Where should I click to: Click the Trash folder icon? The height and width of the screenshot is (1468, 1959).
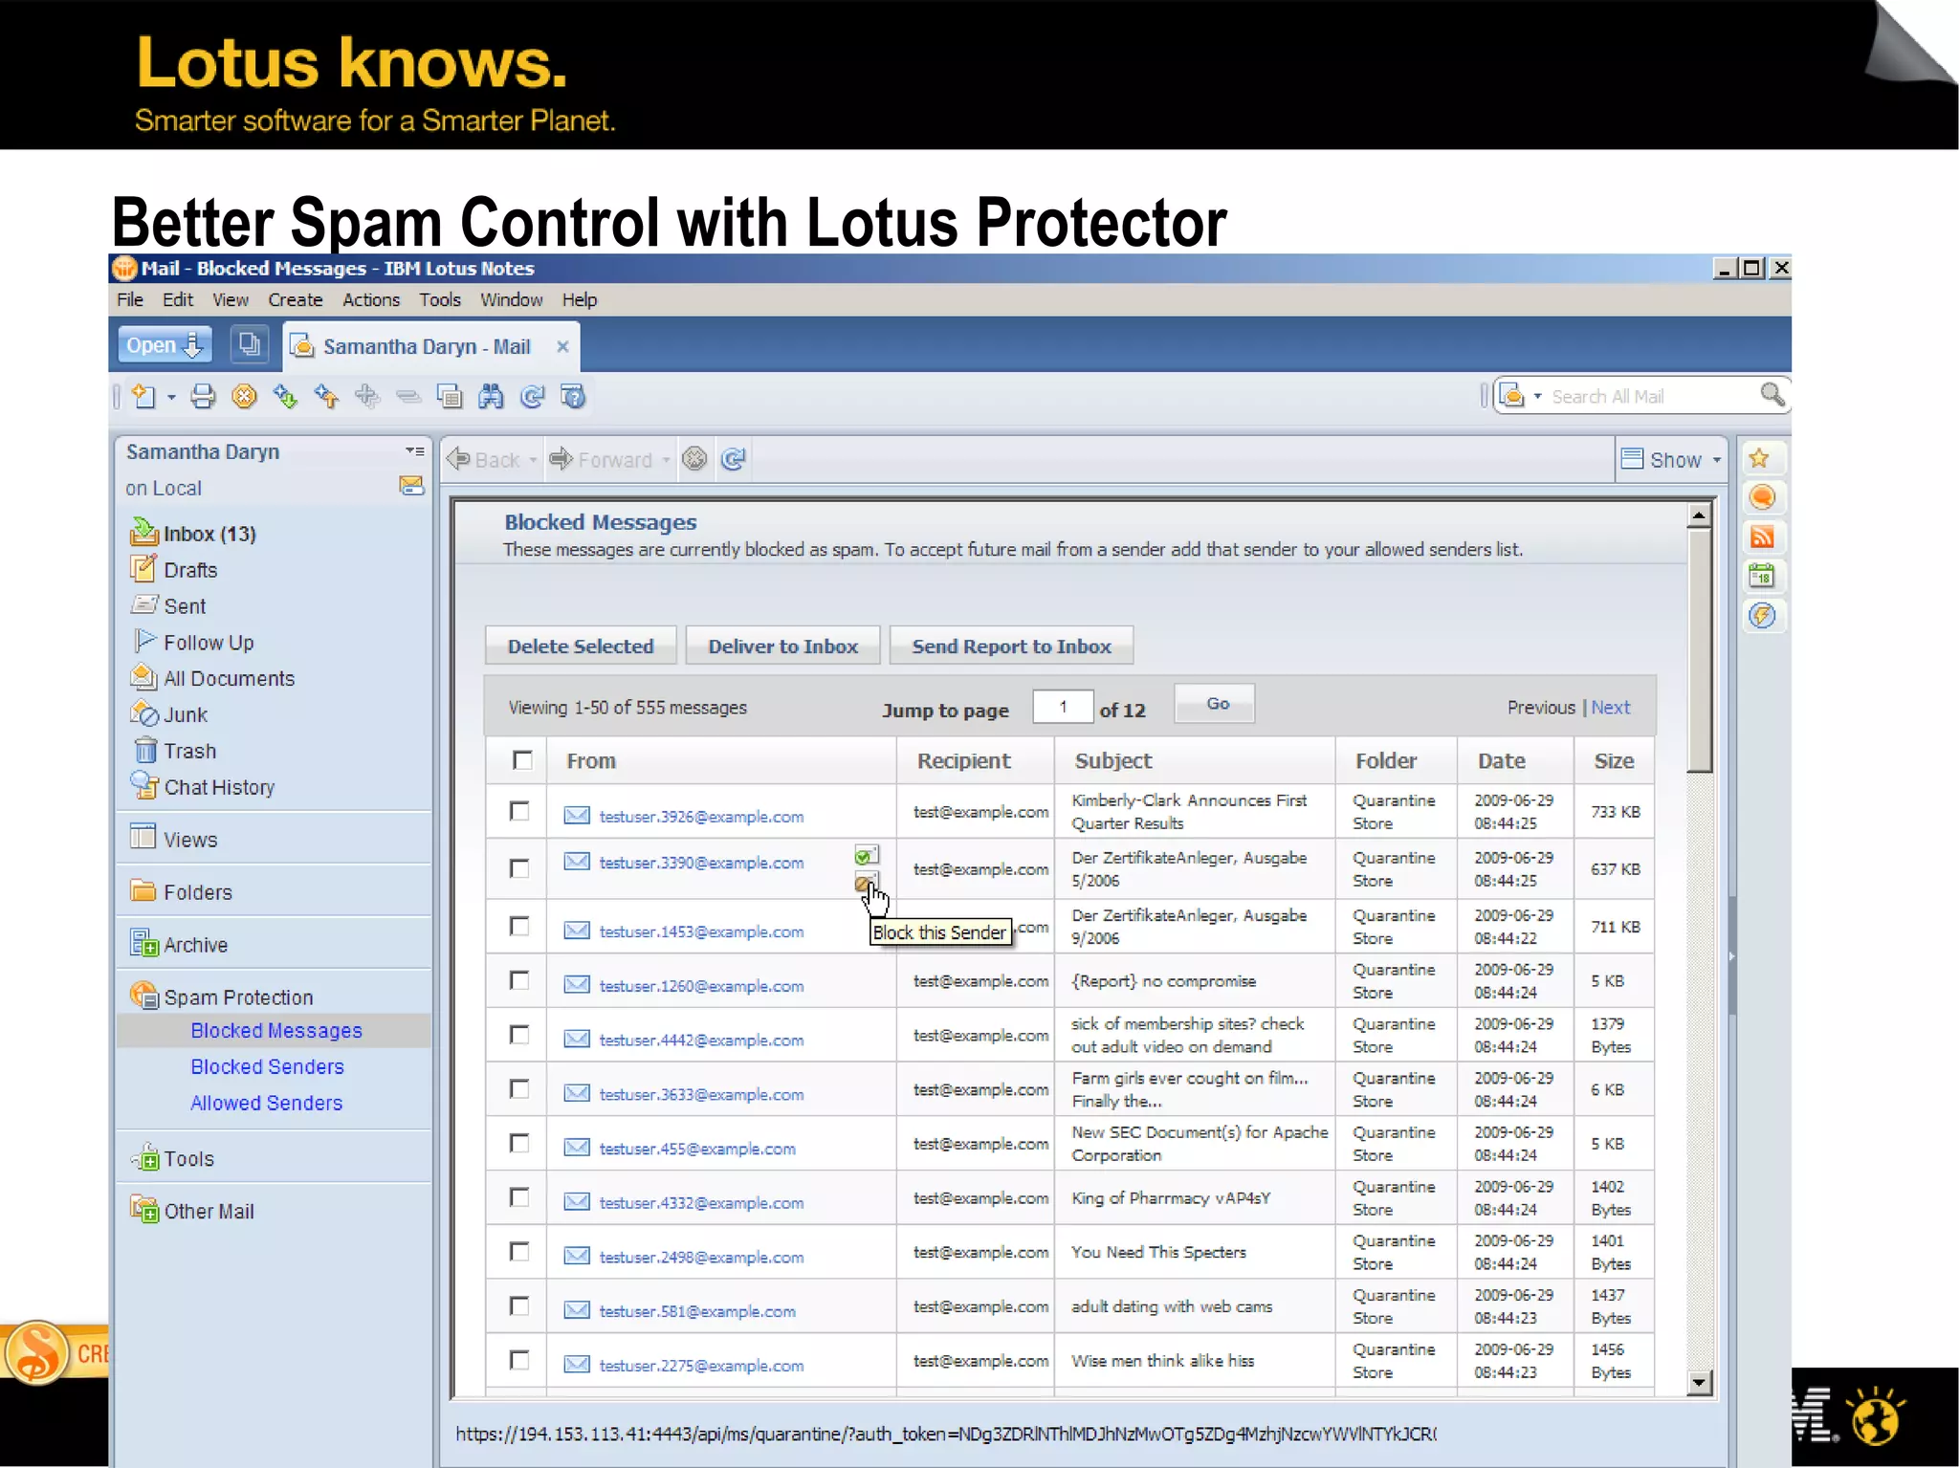point(144,750)
